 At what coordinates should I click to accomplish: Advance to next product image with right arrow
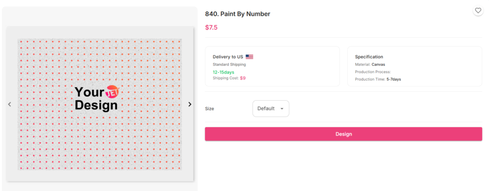(x=190, y=104)
